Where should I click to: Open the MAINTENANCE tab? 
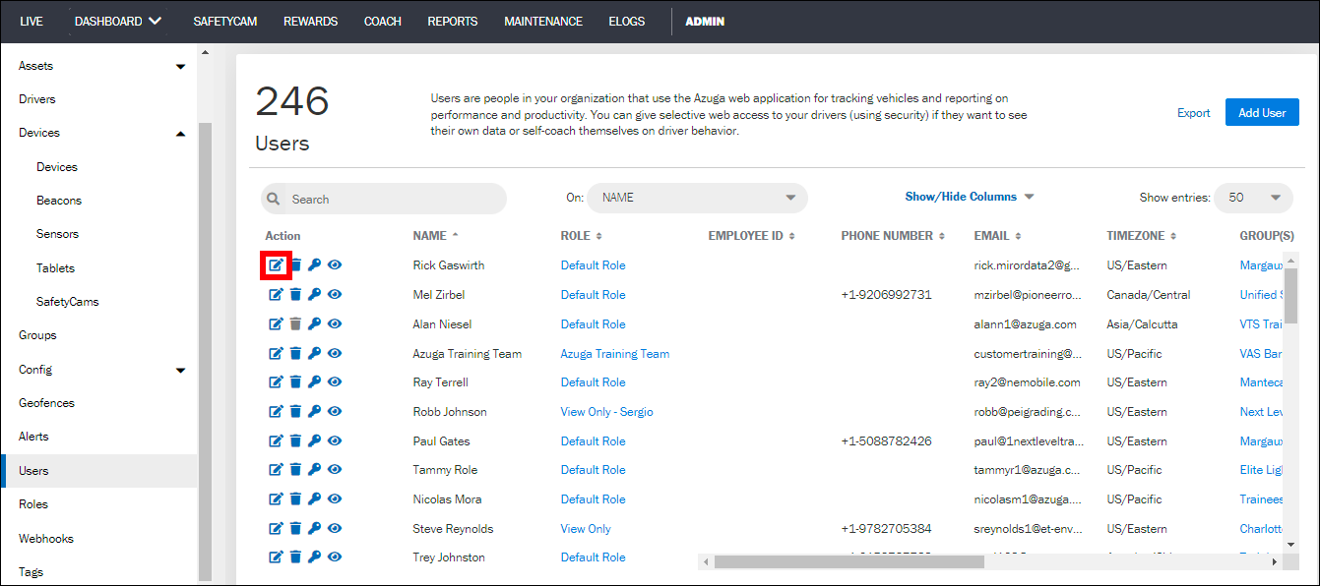[x=543, y=21]
